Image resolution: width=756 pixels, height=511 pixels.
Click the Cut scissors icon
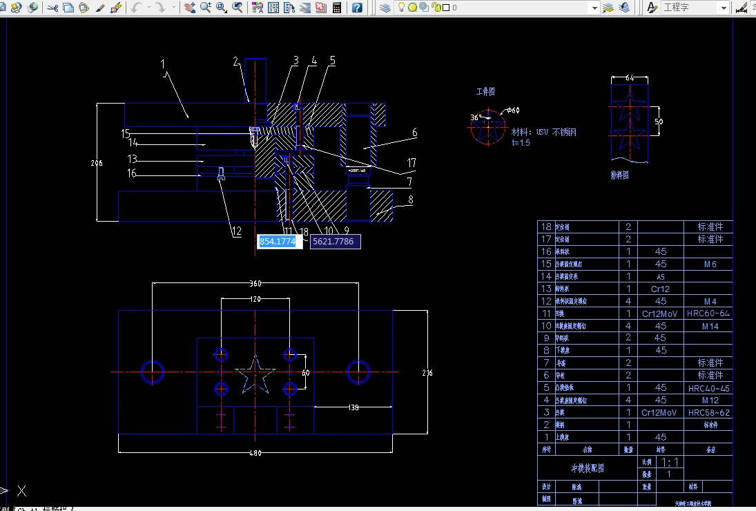52,8
